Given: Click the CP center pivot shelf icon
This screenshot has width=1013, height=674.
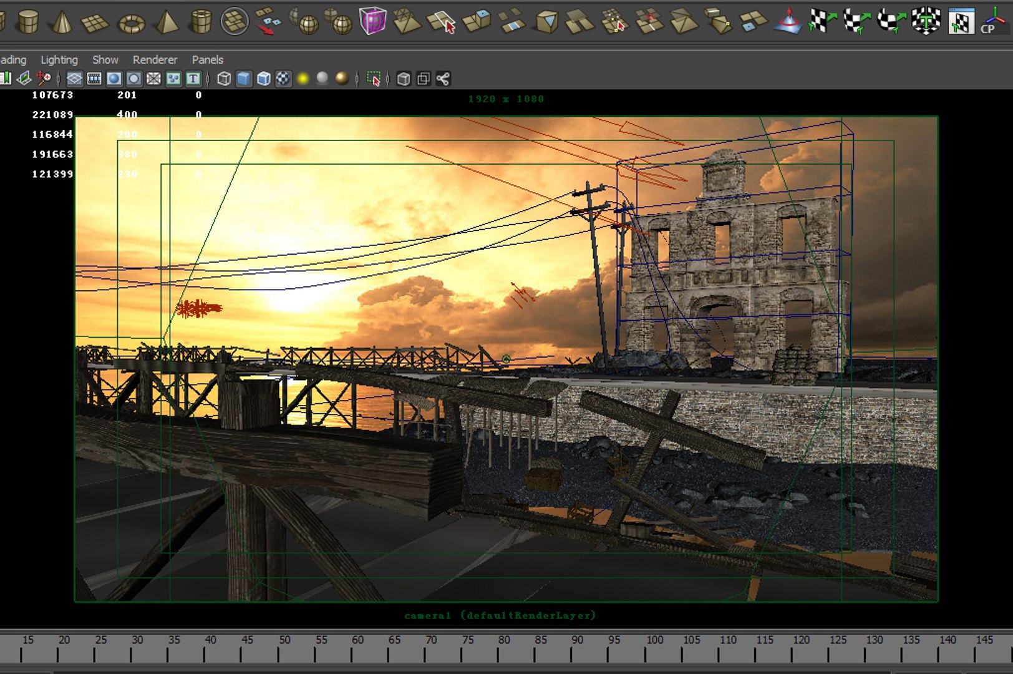Looking at the screenshot, I should pyautogui.click(x=992, y=21).
